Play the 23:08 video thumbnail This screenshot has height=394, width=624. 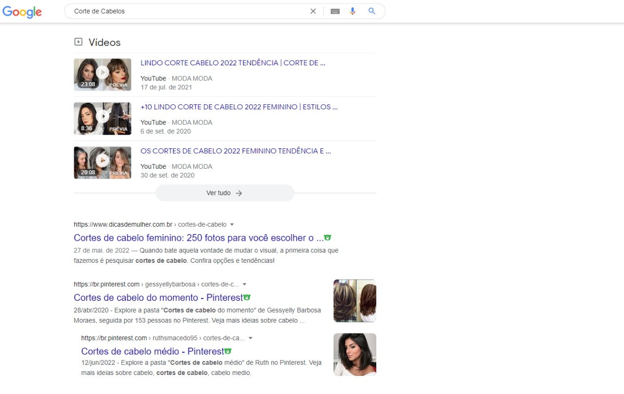pos(102,74)
